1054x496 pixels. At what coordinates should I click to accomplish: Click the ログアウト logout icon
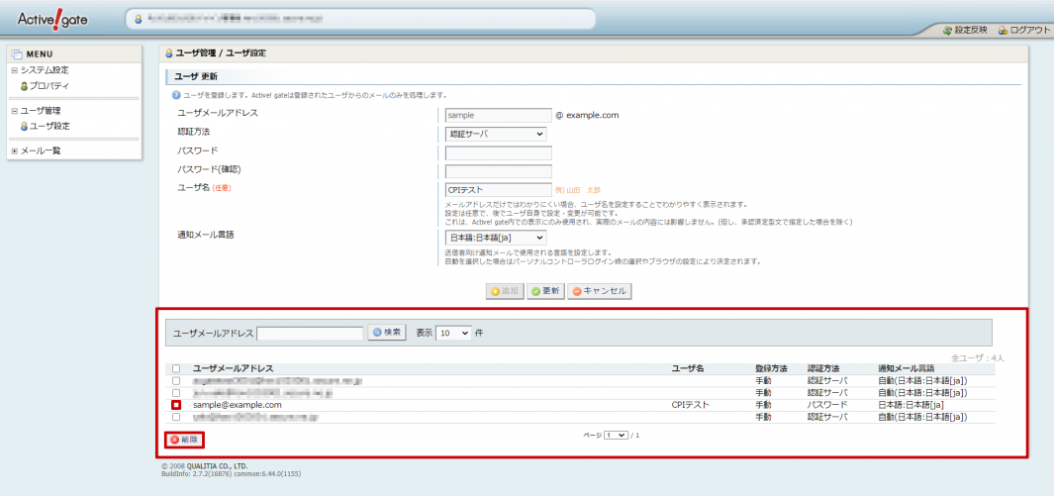[x=1003, y=30]
